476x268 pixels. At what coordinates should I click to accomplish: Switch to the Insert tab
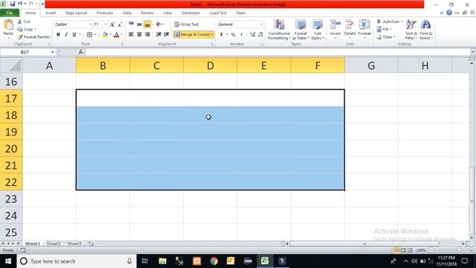pos(51,13)
